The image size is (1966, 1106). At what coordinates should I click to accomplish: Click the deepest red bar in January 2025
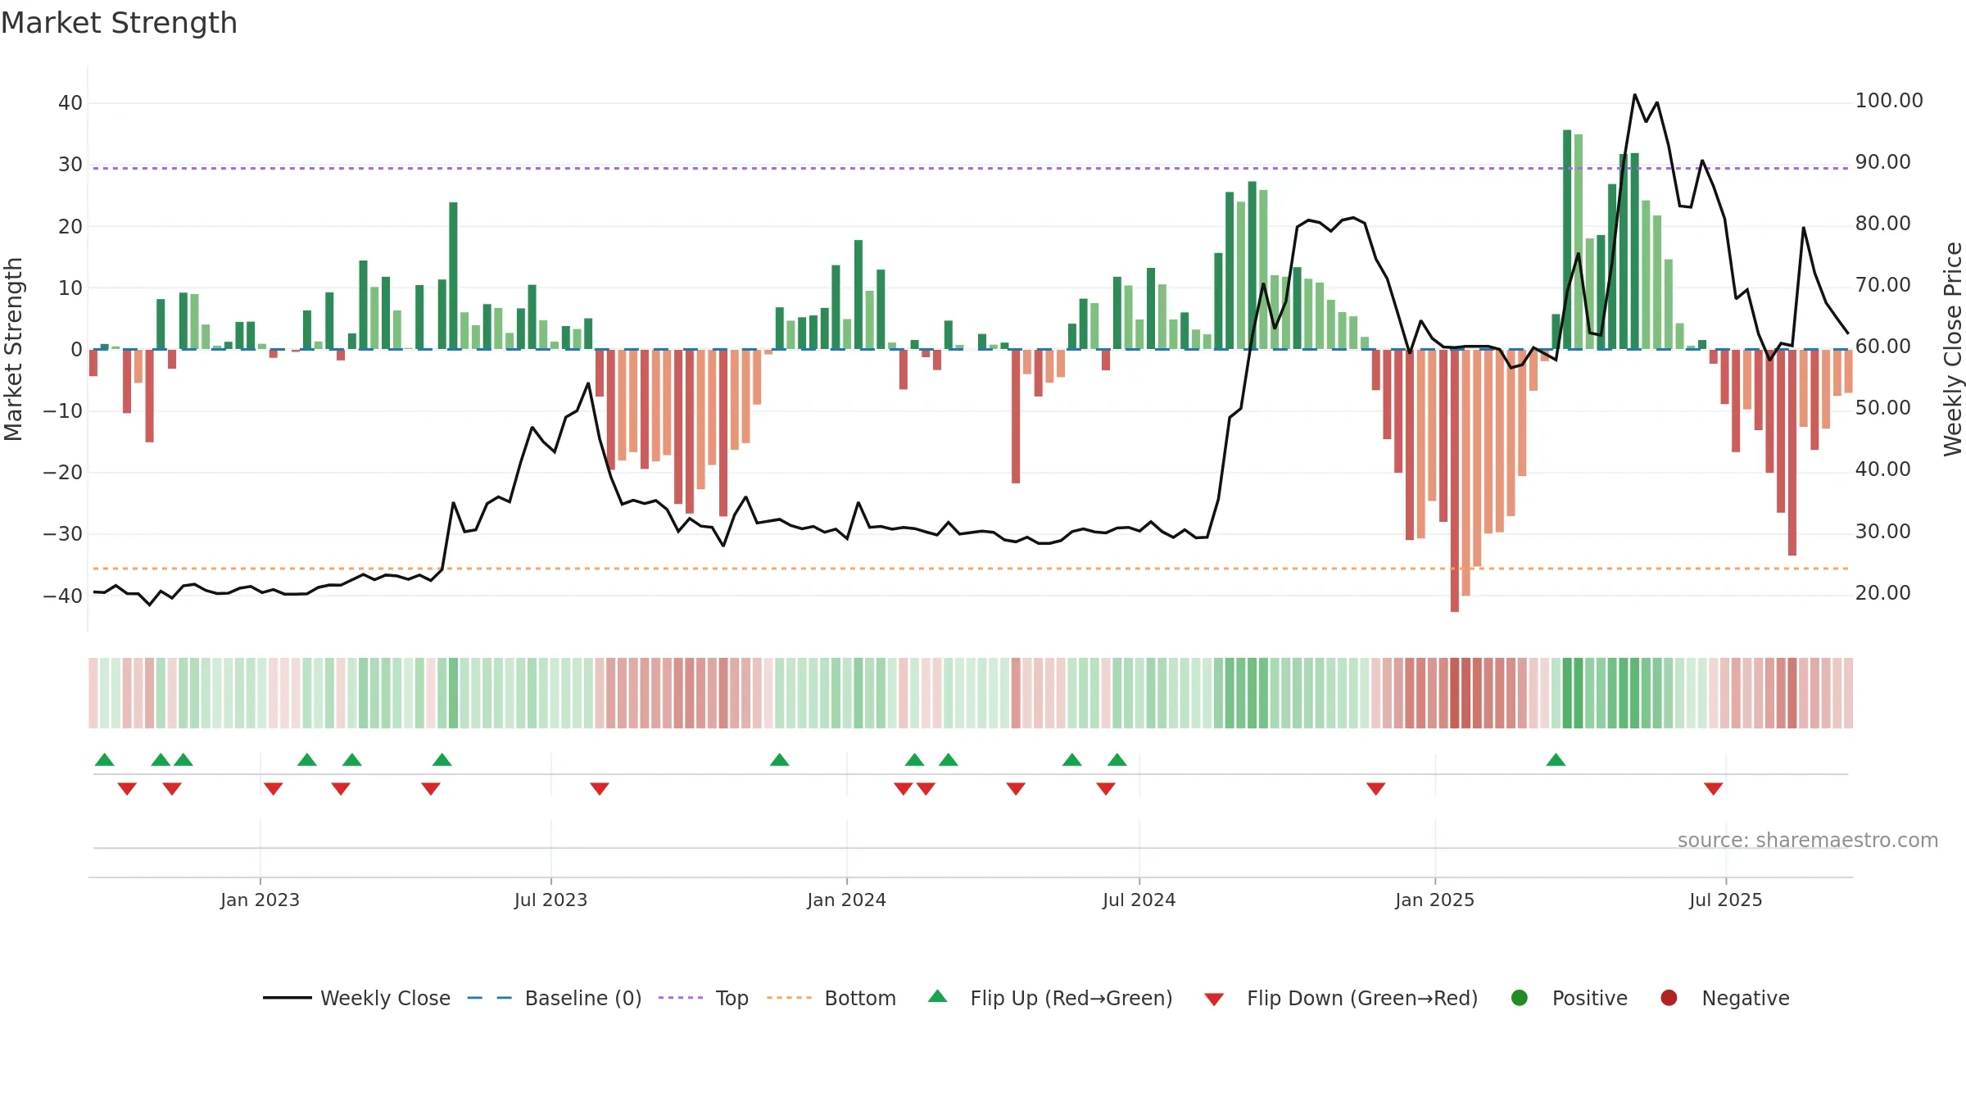1455,481
